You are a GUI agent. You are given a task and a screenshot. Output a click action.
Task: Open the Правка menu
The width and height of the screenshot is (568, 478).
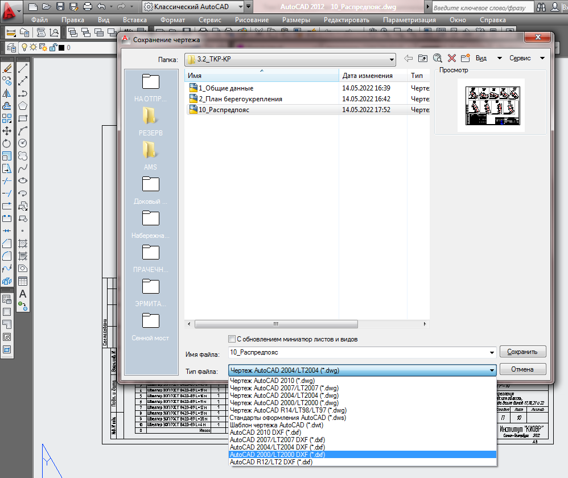click(x=72, y=20)
